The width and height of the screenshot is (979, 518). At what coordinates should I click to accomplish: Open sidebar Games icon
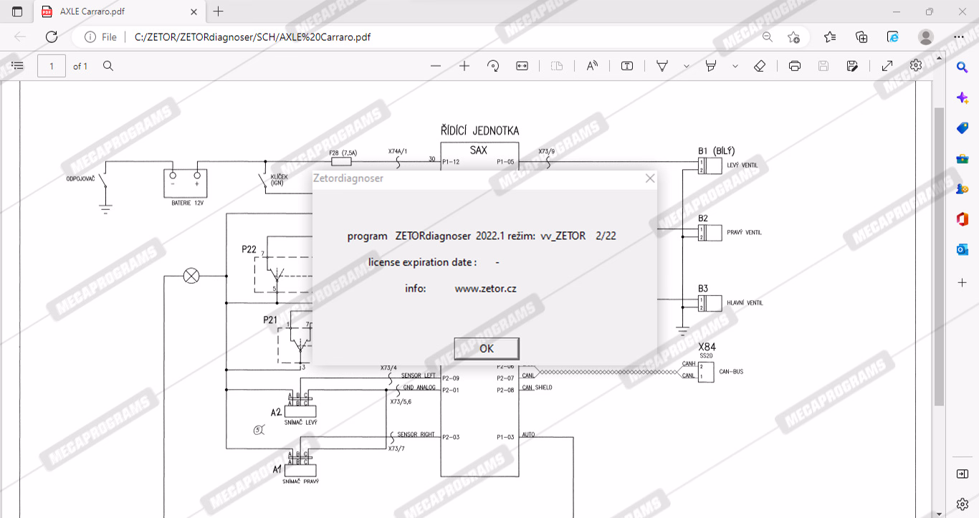coord(963,189)
